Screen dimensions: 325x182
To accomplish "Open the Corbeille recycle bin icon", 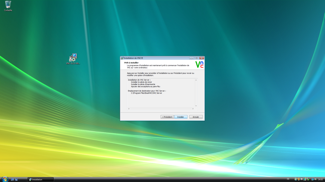I will (8, 4).
